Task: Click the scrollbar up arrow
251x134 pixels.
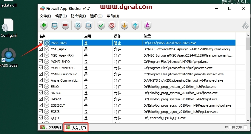Action: (x=248, y=35)
